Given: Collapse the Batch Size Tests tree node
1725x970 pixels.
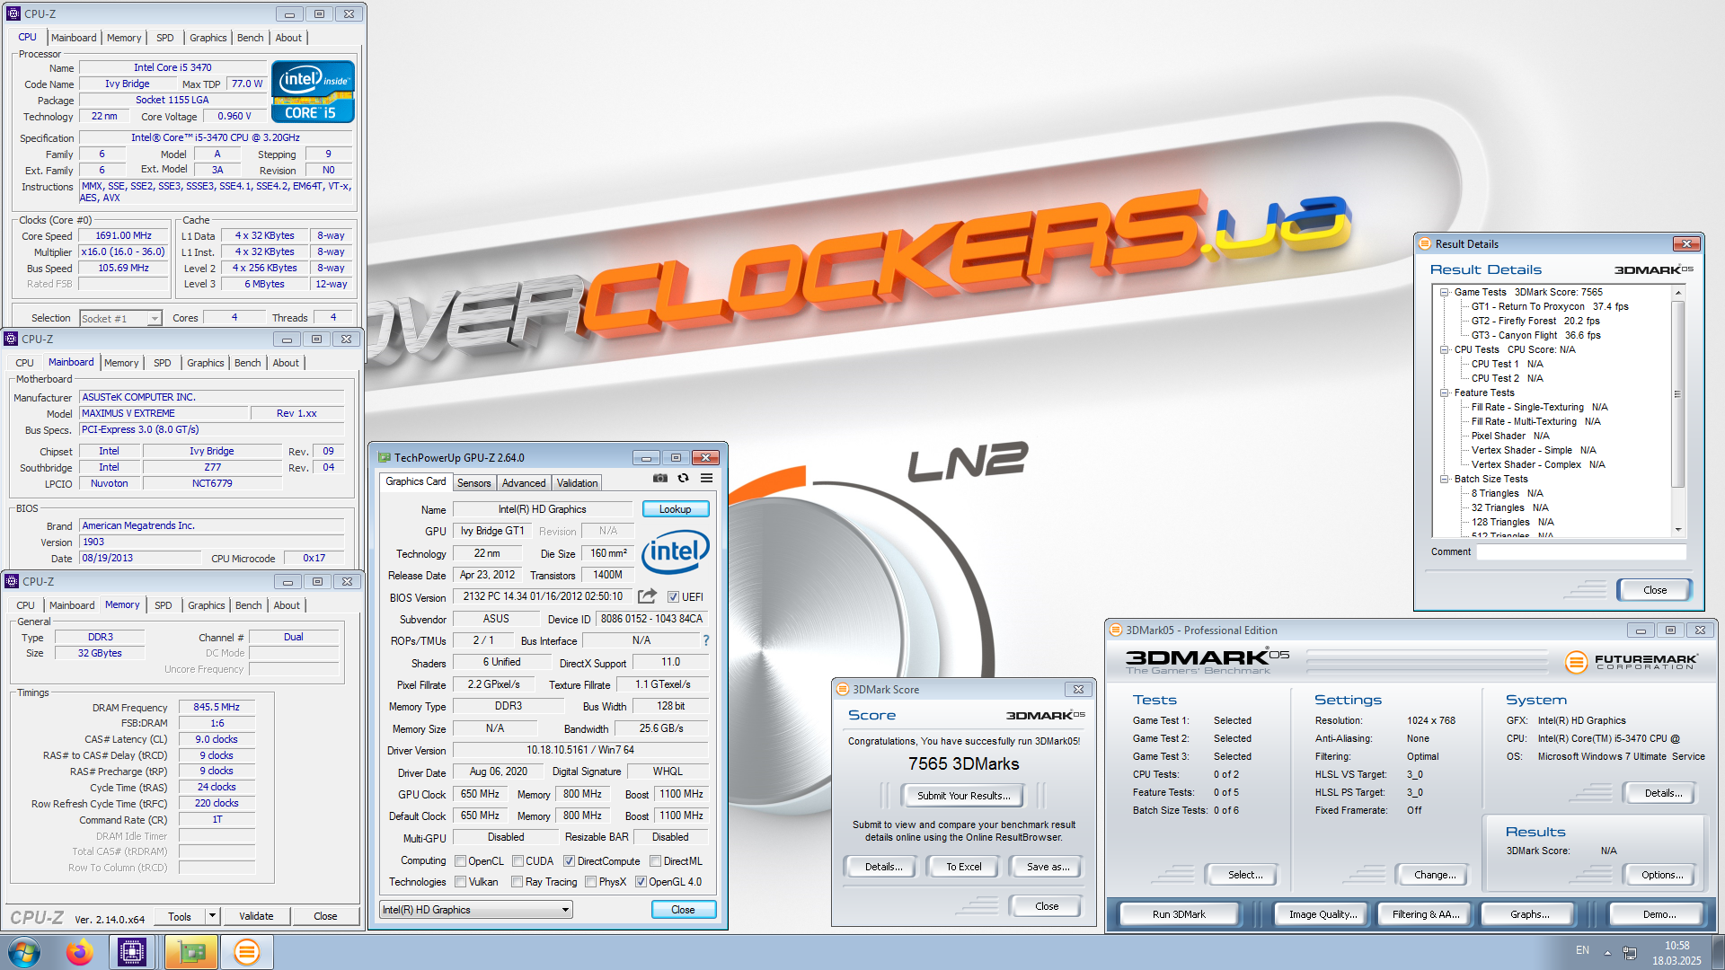Looking at the screenshot, I should (1445, 479).
